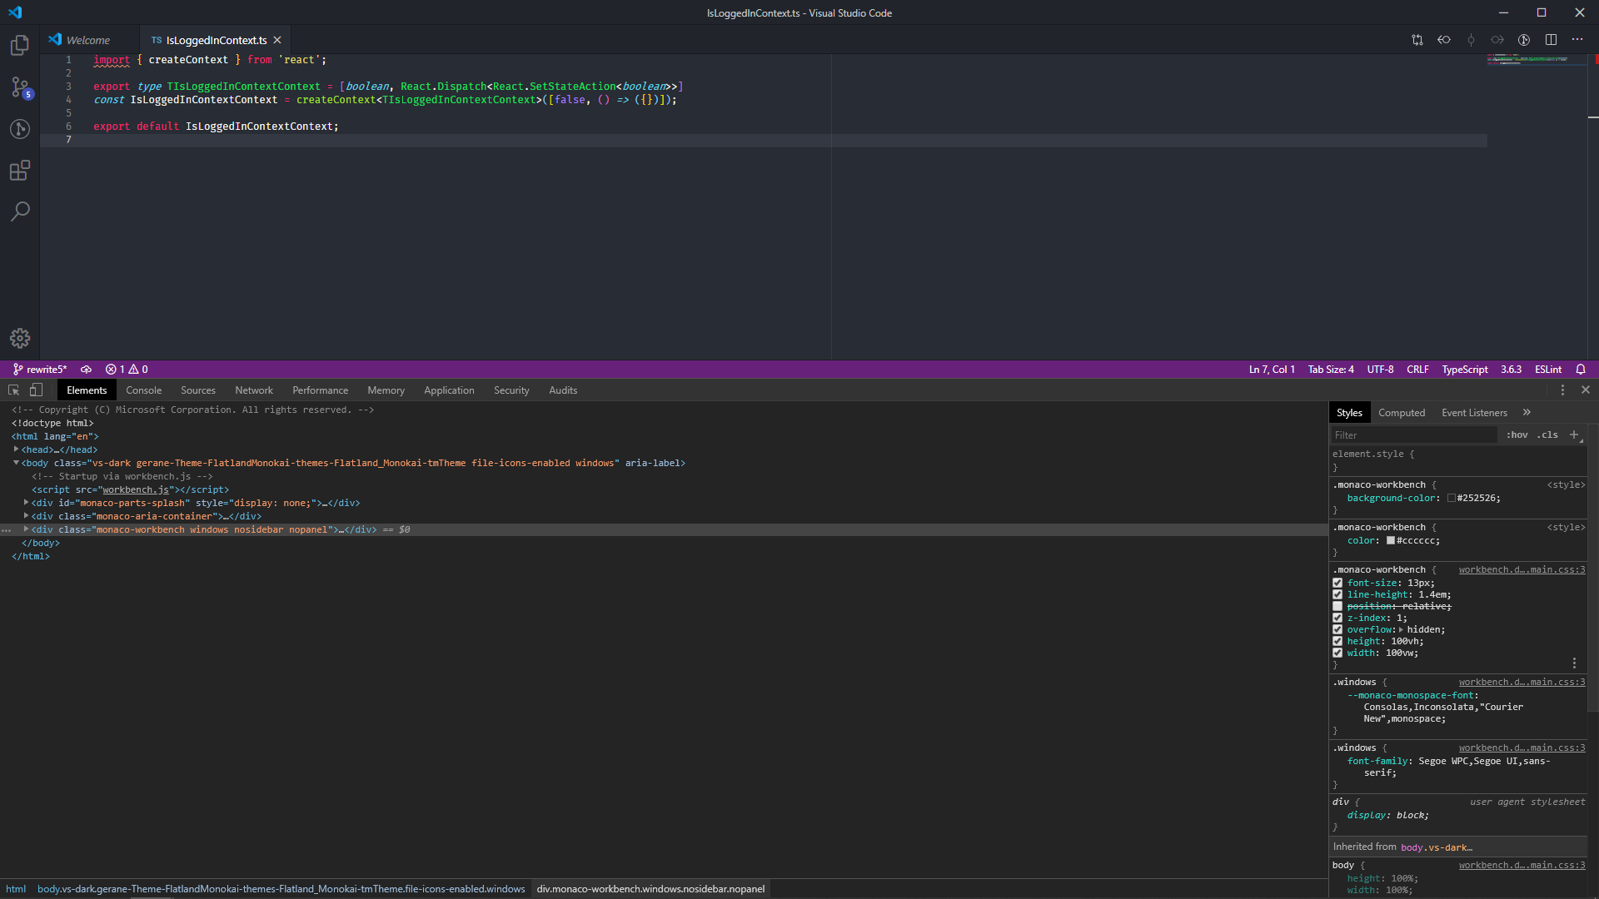Expand the monaco-workbench div node
The image size is (1599, 899).
(x=26, y=529)
